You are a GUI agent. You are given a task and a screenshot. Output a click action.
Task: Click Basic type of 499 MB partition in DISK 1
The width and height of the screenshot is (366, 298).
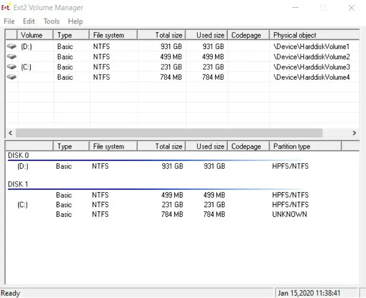[64, 195]
